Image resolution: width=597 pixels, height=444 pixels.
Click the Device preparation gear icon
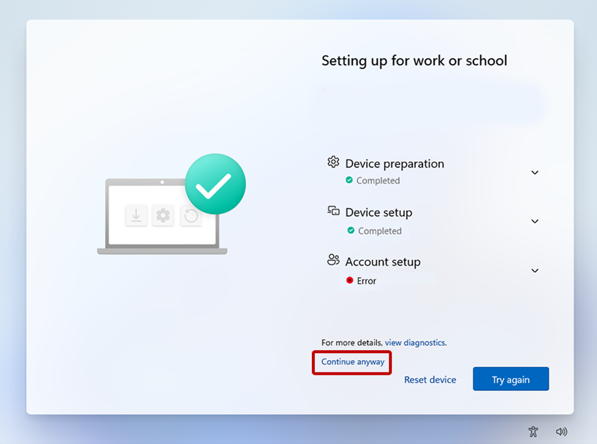tap(334, 162)
